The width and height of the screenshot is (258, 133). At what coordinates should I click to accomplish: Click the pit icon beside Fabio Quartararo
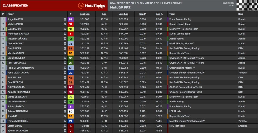pos(65,73)
